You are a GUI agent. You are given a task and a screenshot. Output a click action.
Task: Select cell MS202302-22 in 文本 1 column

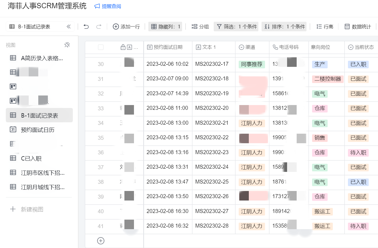[212, 137]
